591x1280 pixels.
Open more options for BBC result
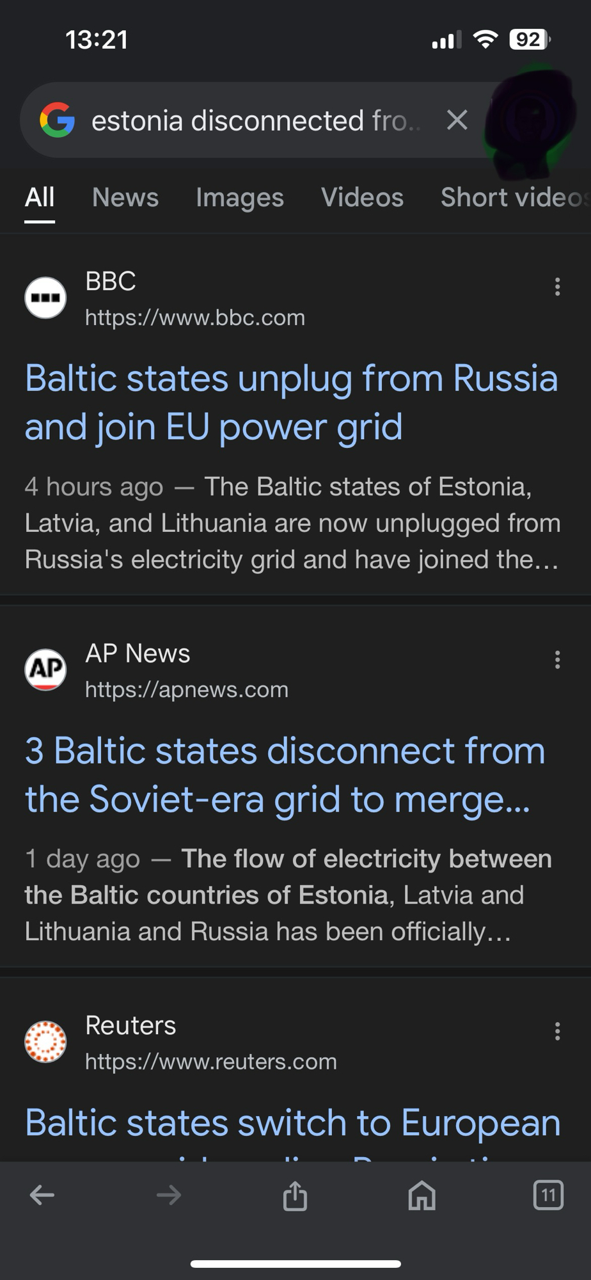click(558, 287)
